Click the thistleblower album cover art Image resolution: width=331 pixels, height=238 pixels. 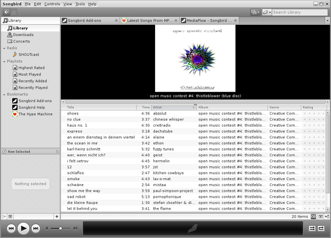pyautogui.click(x=195, y=58)
